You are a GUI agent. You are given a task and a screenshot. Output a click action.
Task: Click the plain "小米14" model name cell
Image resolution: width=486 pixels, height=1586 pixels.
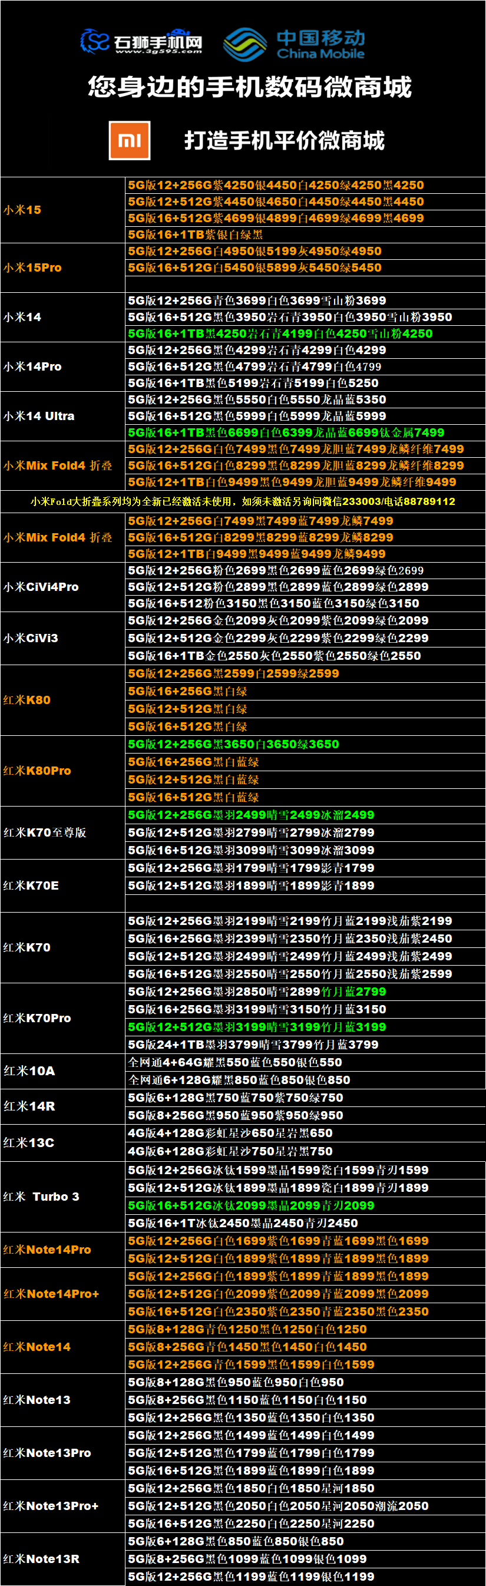coord(63,317)
